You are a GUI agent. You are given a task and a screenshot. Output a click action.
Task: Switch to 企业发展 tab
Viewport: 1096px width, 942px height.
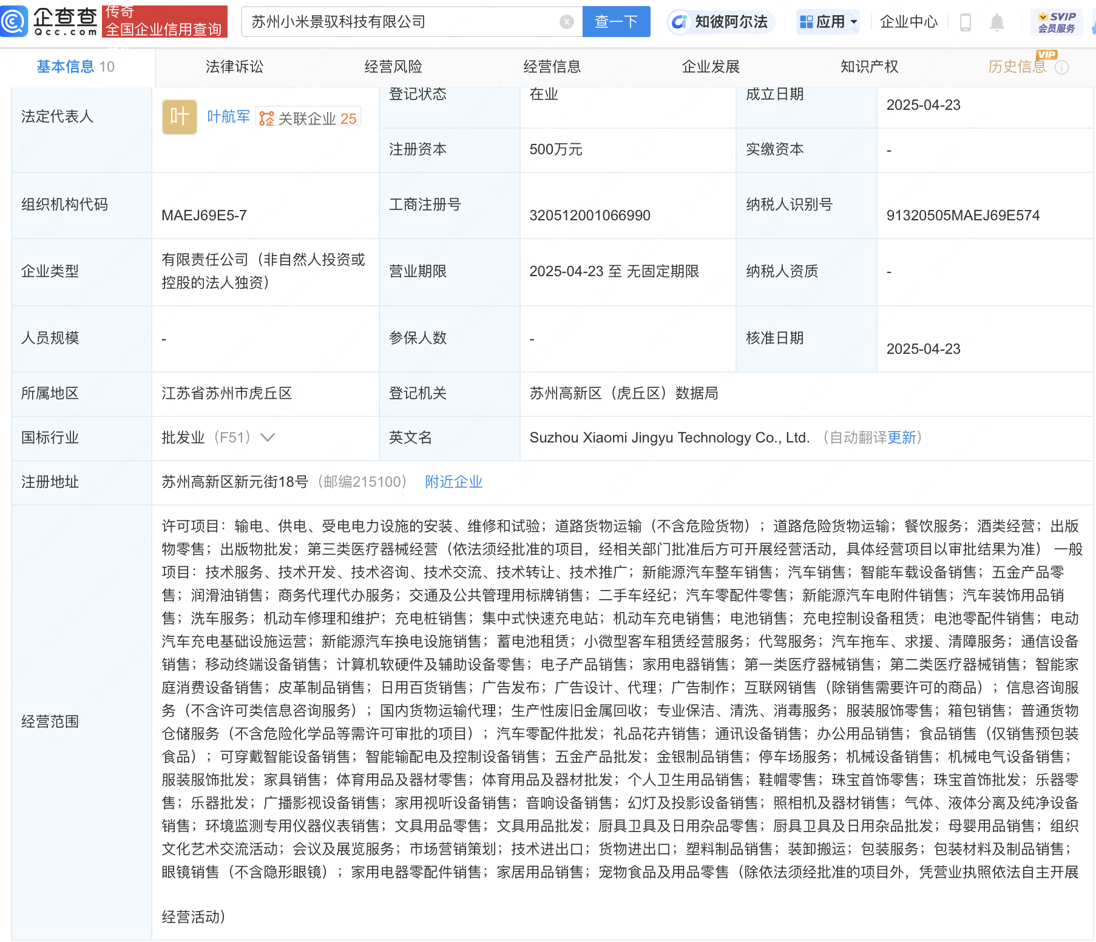coord(711,67)
